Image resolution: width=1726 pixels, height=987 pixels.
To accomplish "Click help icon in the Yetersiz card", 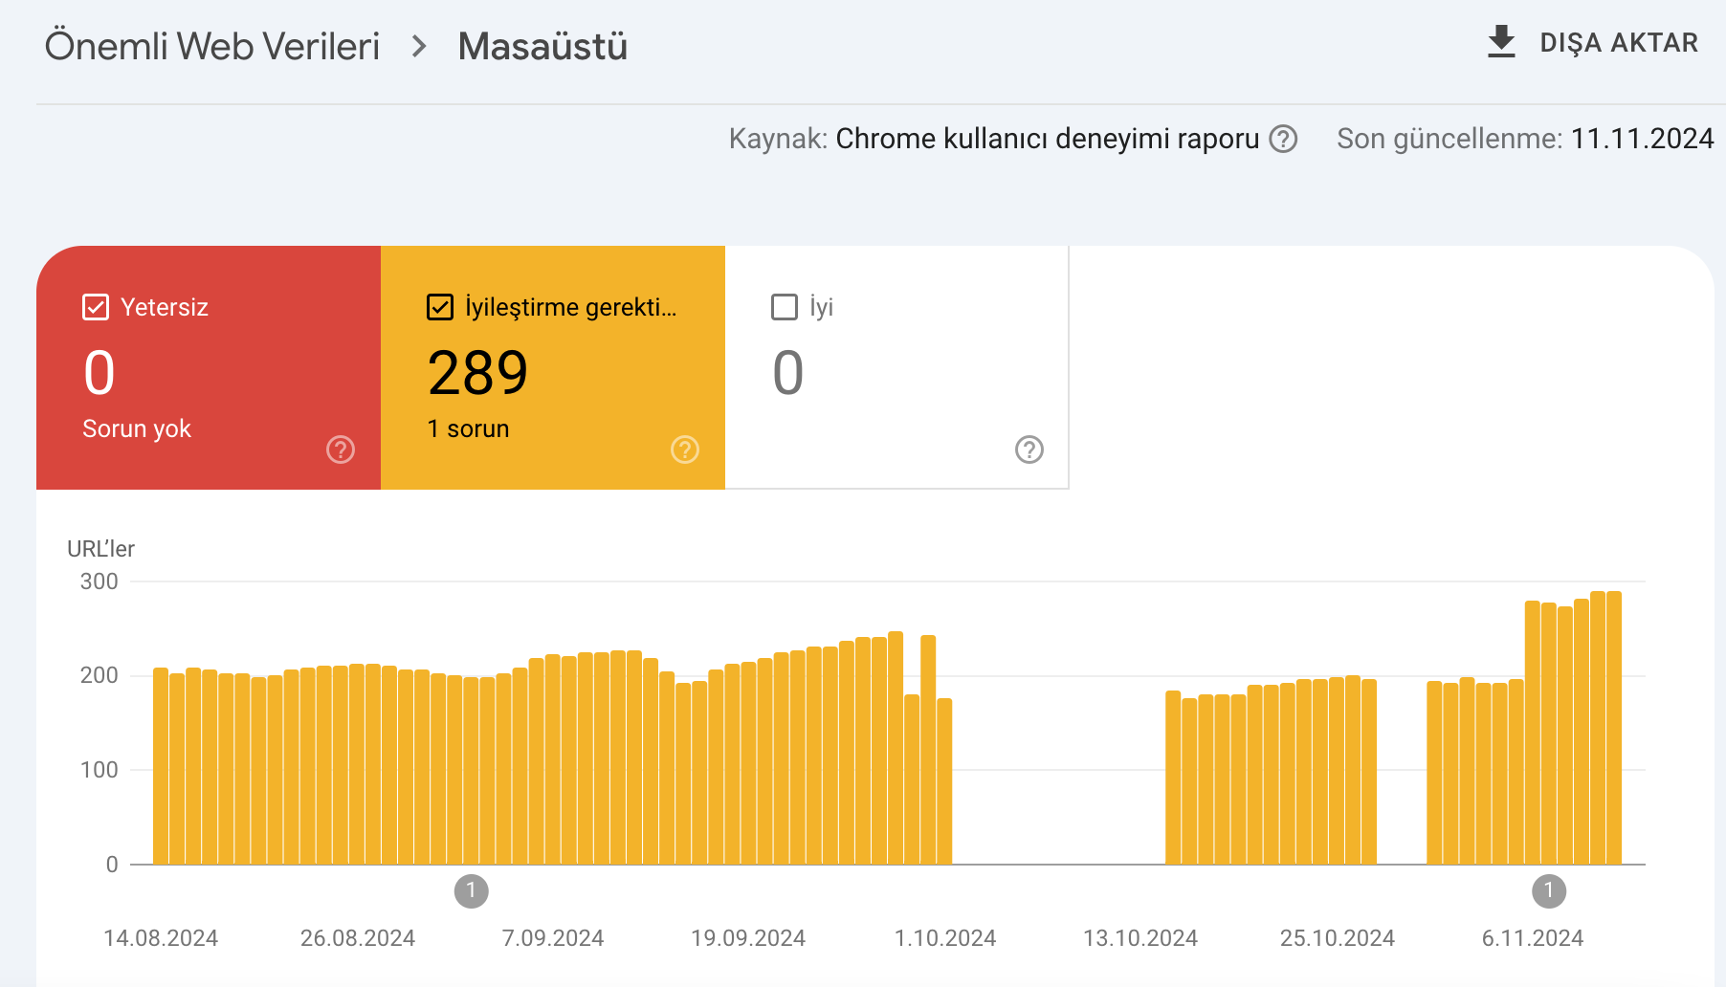I will click(x=341, y=450).
